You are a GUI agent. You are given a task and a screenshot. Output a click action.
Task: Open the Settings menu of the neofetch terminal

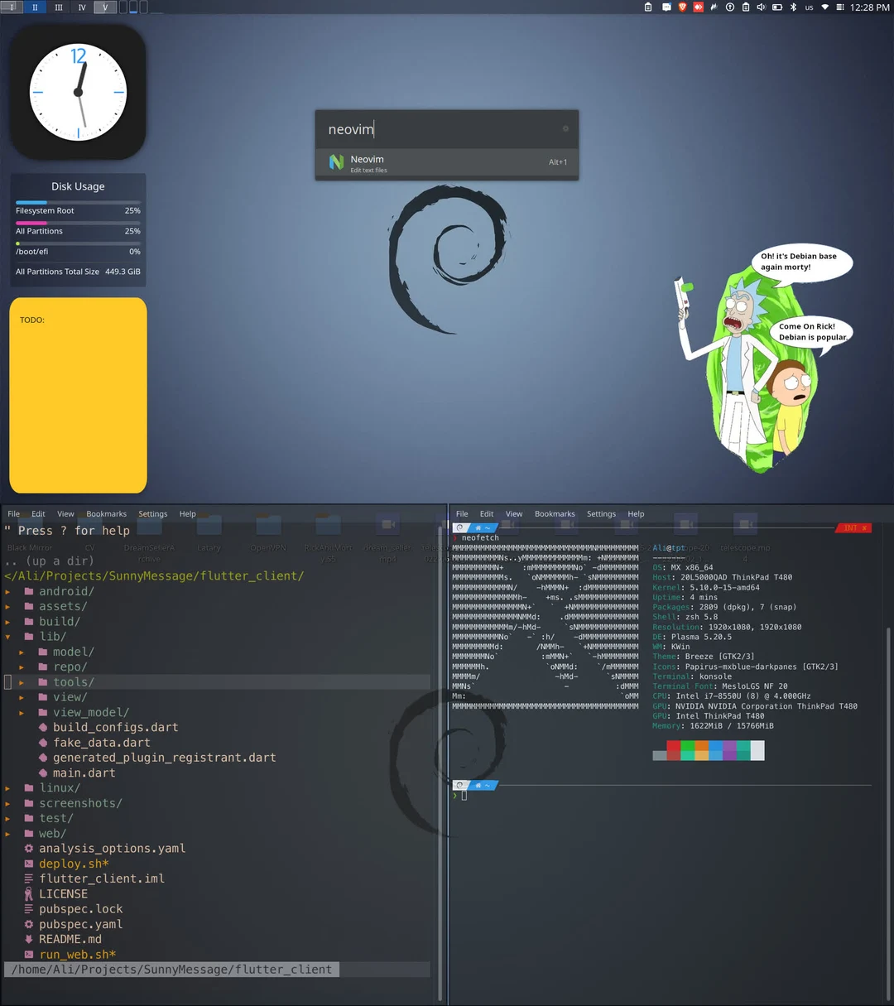[x=601, y=513]
